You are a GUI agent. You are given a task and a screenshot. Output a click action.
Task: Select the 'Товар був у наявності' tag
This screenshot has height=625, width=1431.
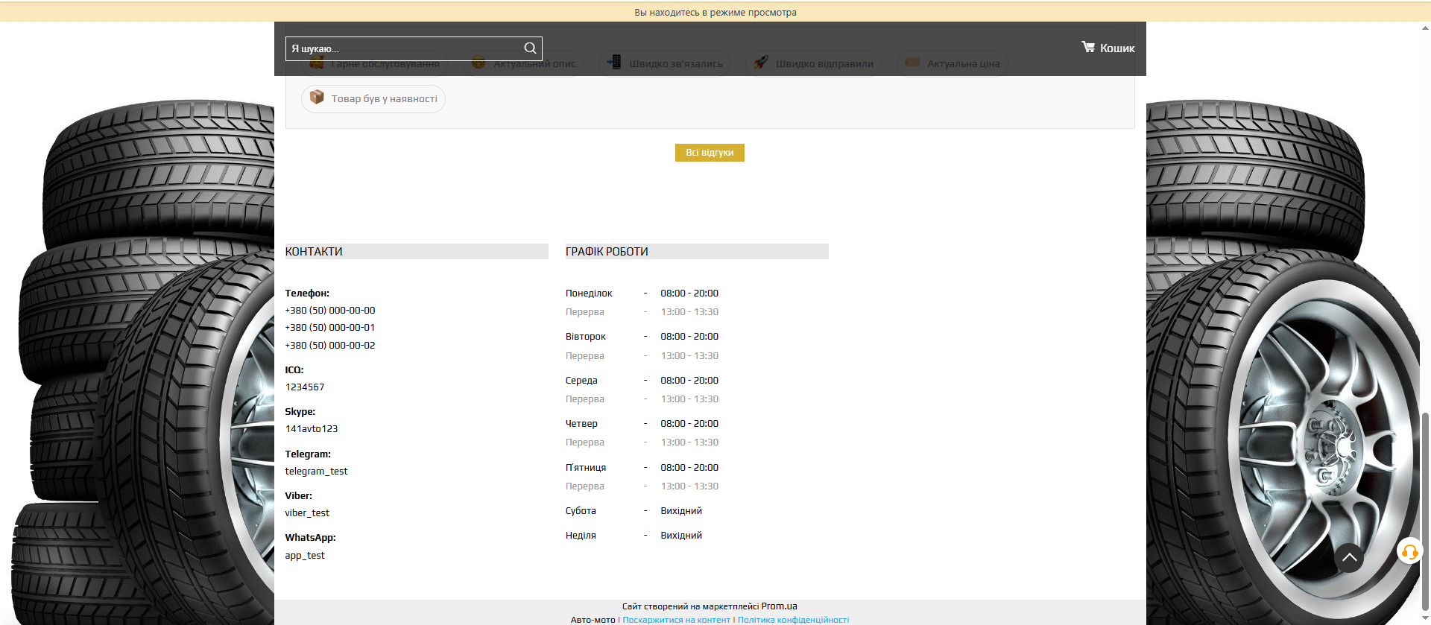(x=373, y=98)
